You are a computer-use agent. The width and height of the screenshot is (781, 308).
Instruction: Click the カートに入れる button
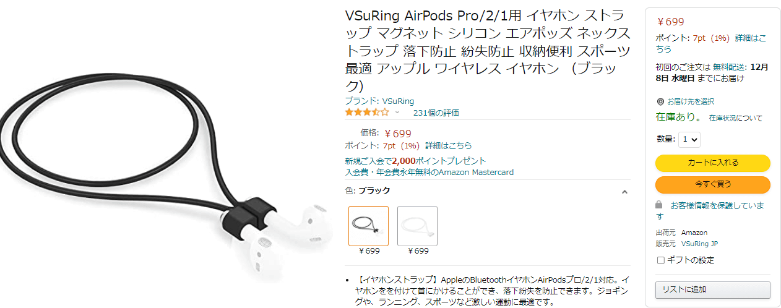tap(713, 163)
